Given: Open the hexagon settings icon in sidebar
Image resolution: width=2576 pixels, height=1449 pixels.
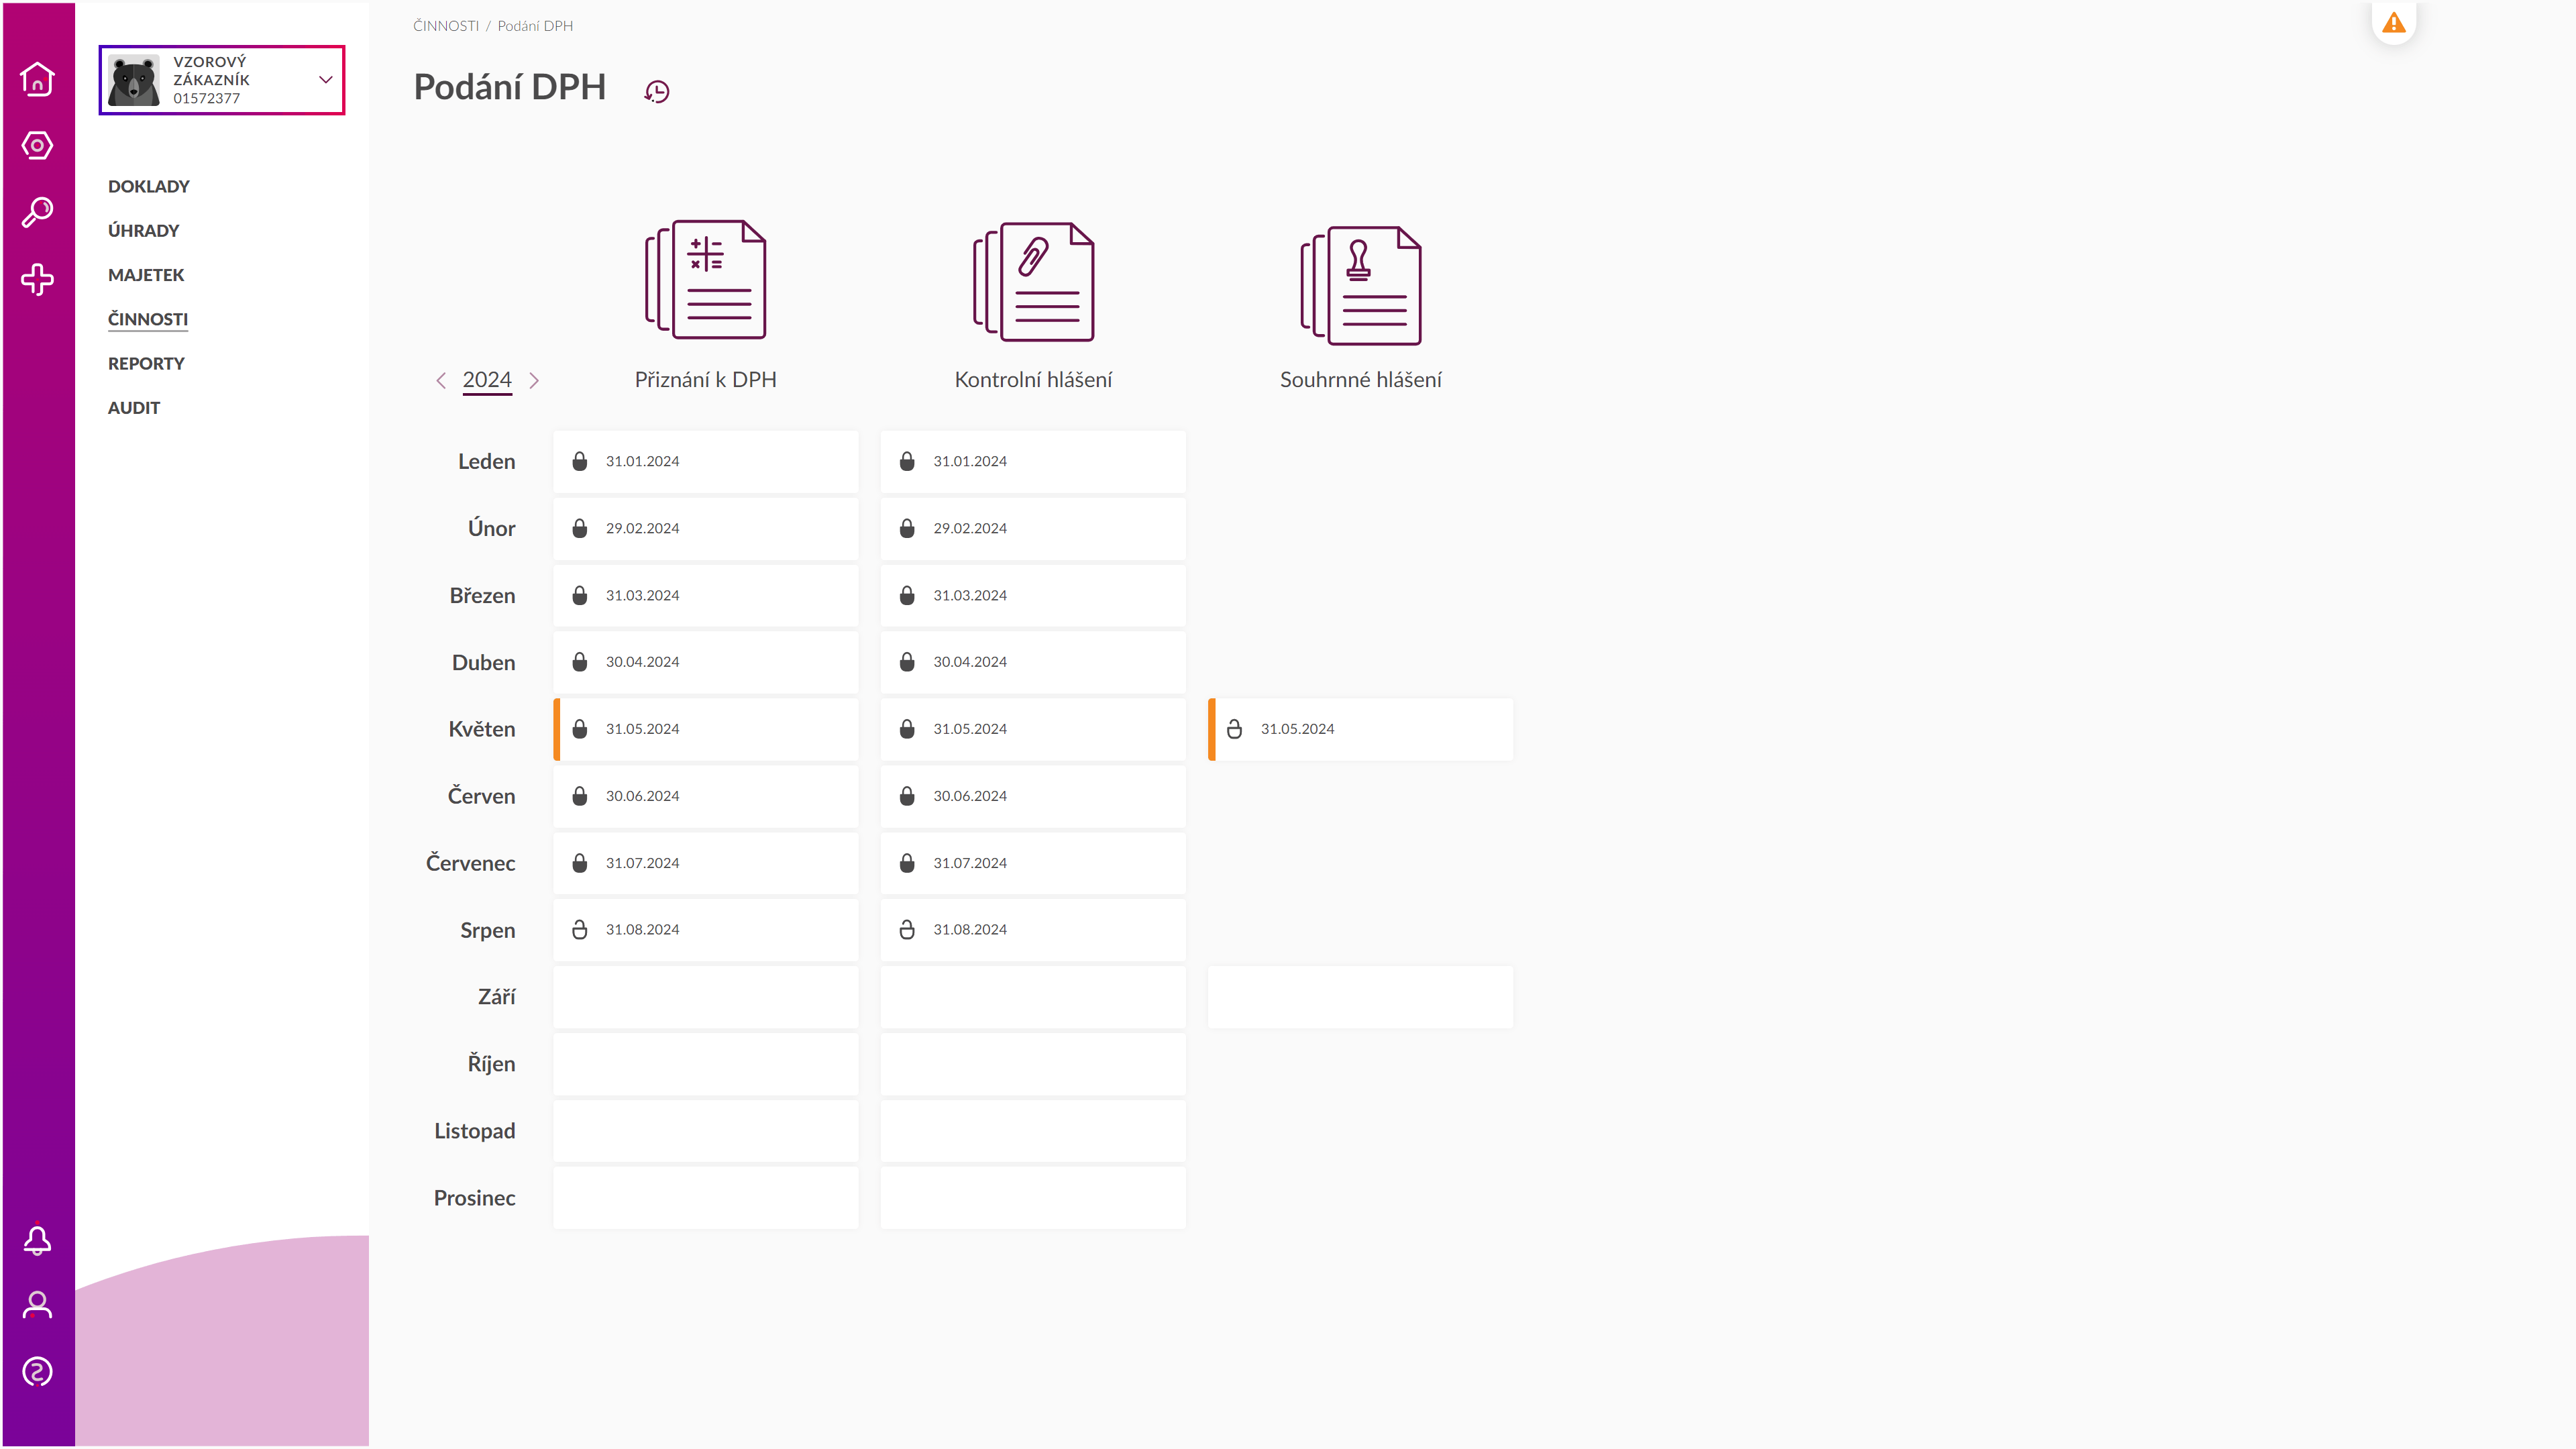Looking at the screenshot, I should pyautogui.click(x=37, y=145).
